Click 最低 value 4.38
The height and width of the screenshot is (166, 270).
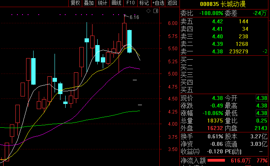pos(262,113)
